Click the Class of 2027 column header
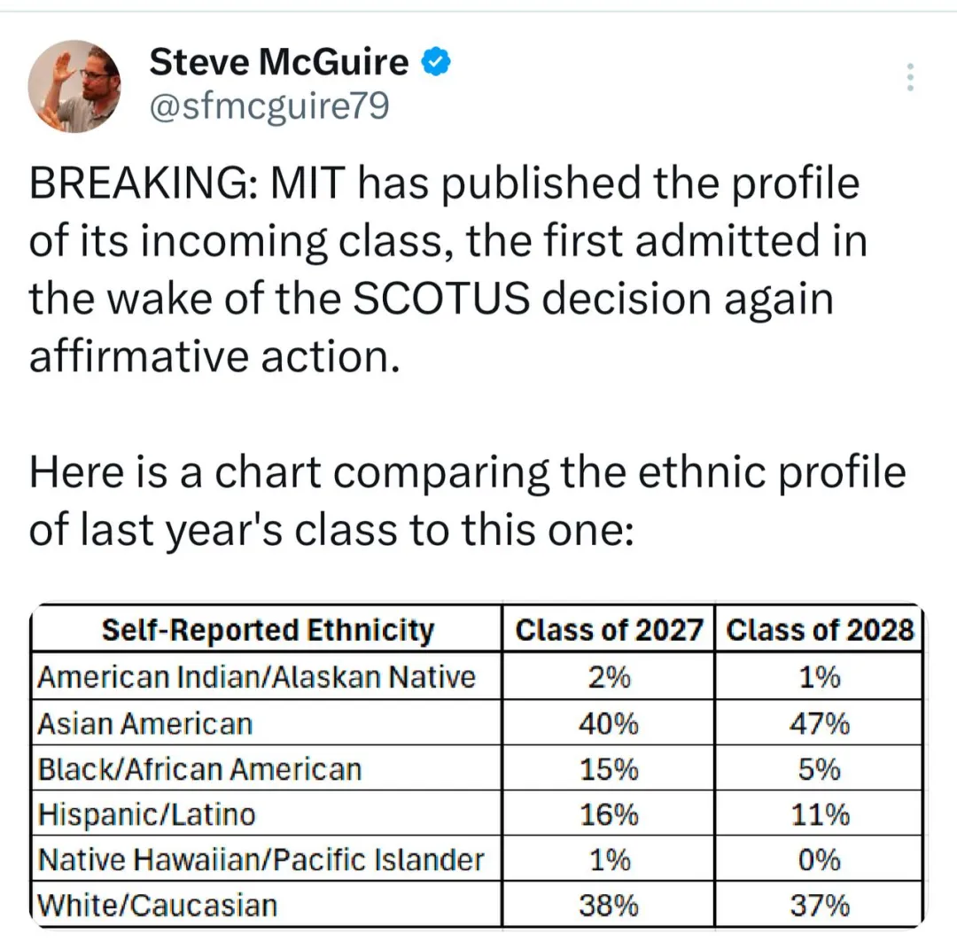Screen dimensions: 957x942 (609, 629)
